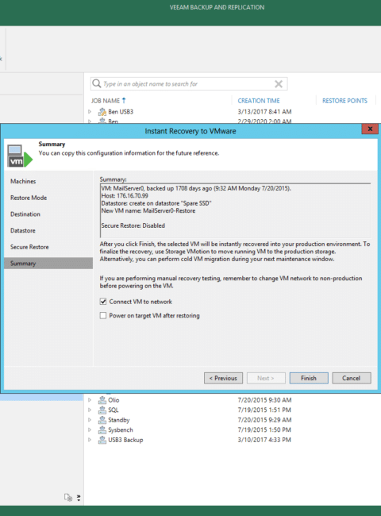Expand the Sysbench job row
This screenshot has height=516, width=381.
(x=90, y=429)
